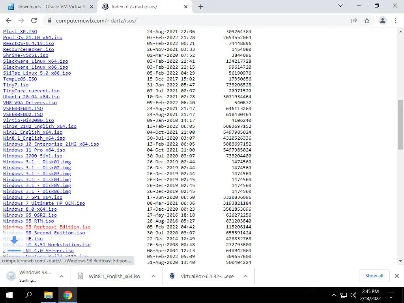Open the volume tray icon
Viewport: 404px width, 303px height.
353,295
